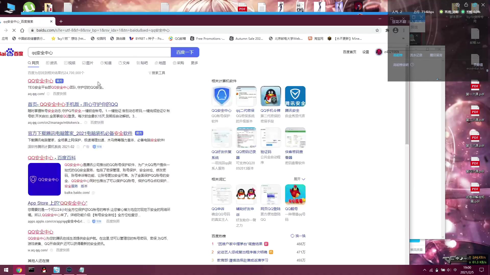This screenshot has height=275, width=490.
Task: Open QQ安全中心 - 百度百科 link
Action: tap(52, 158)
